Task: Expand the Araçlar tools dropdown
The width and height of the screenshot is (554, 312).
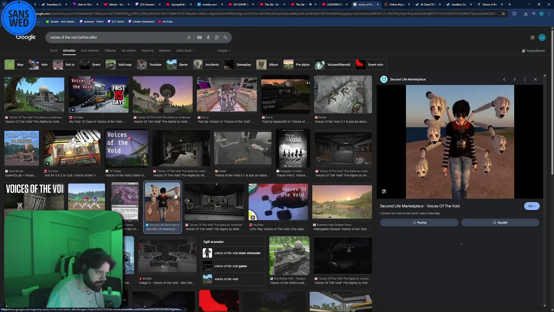Action: click(223, 51)
